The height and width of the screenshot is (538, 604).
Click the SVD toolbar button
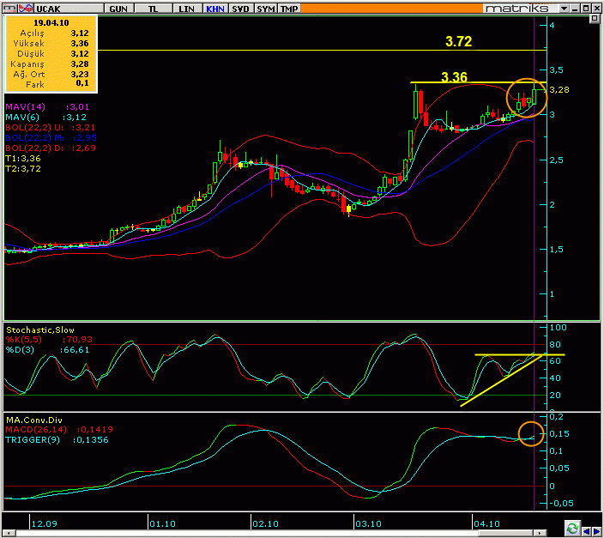tap(242, 8)
